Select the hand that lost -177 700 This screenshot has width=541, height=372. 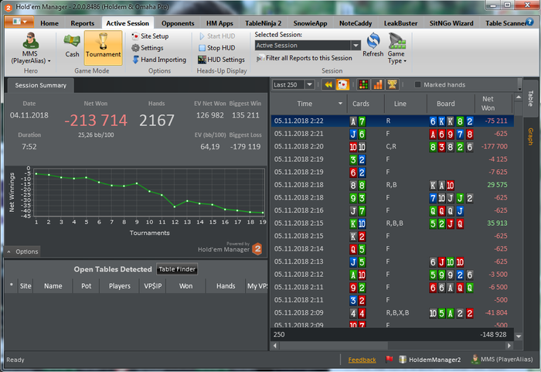pyautogui.click(x=393, y=146)
